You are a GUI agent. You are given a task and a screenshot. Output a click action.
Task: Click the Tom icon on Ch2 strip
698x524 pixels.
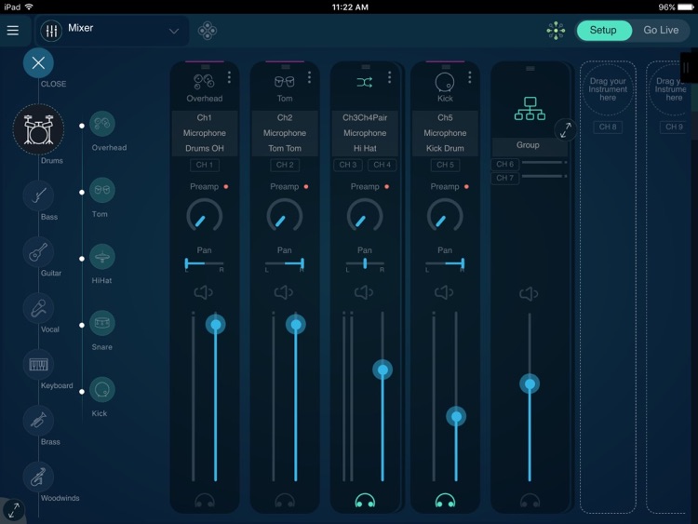click(285, 82)
